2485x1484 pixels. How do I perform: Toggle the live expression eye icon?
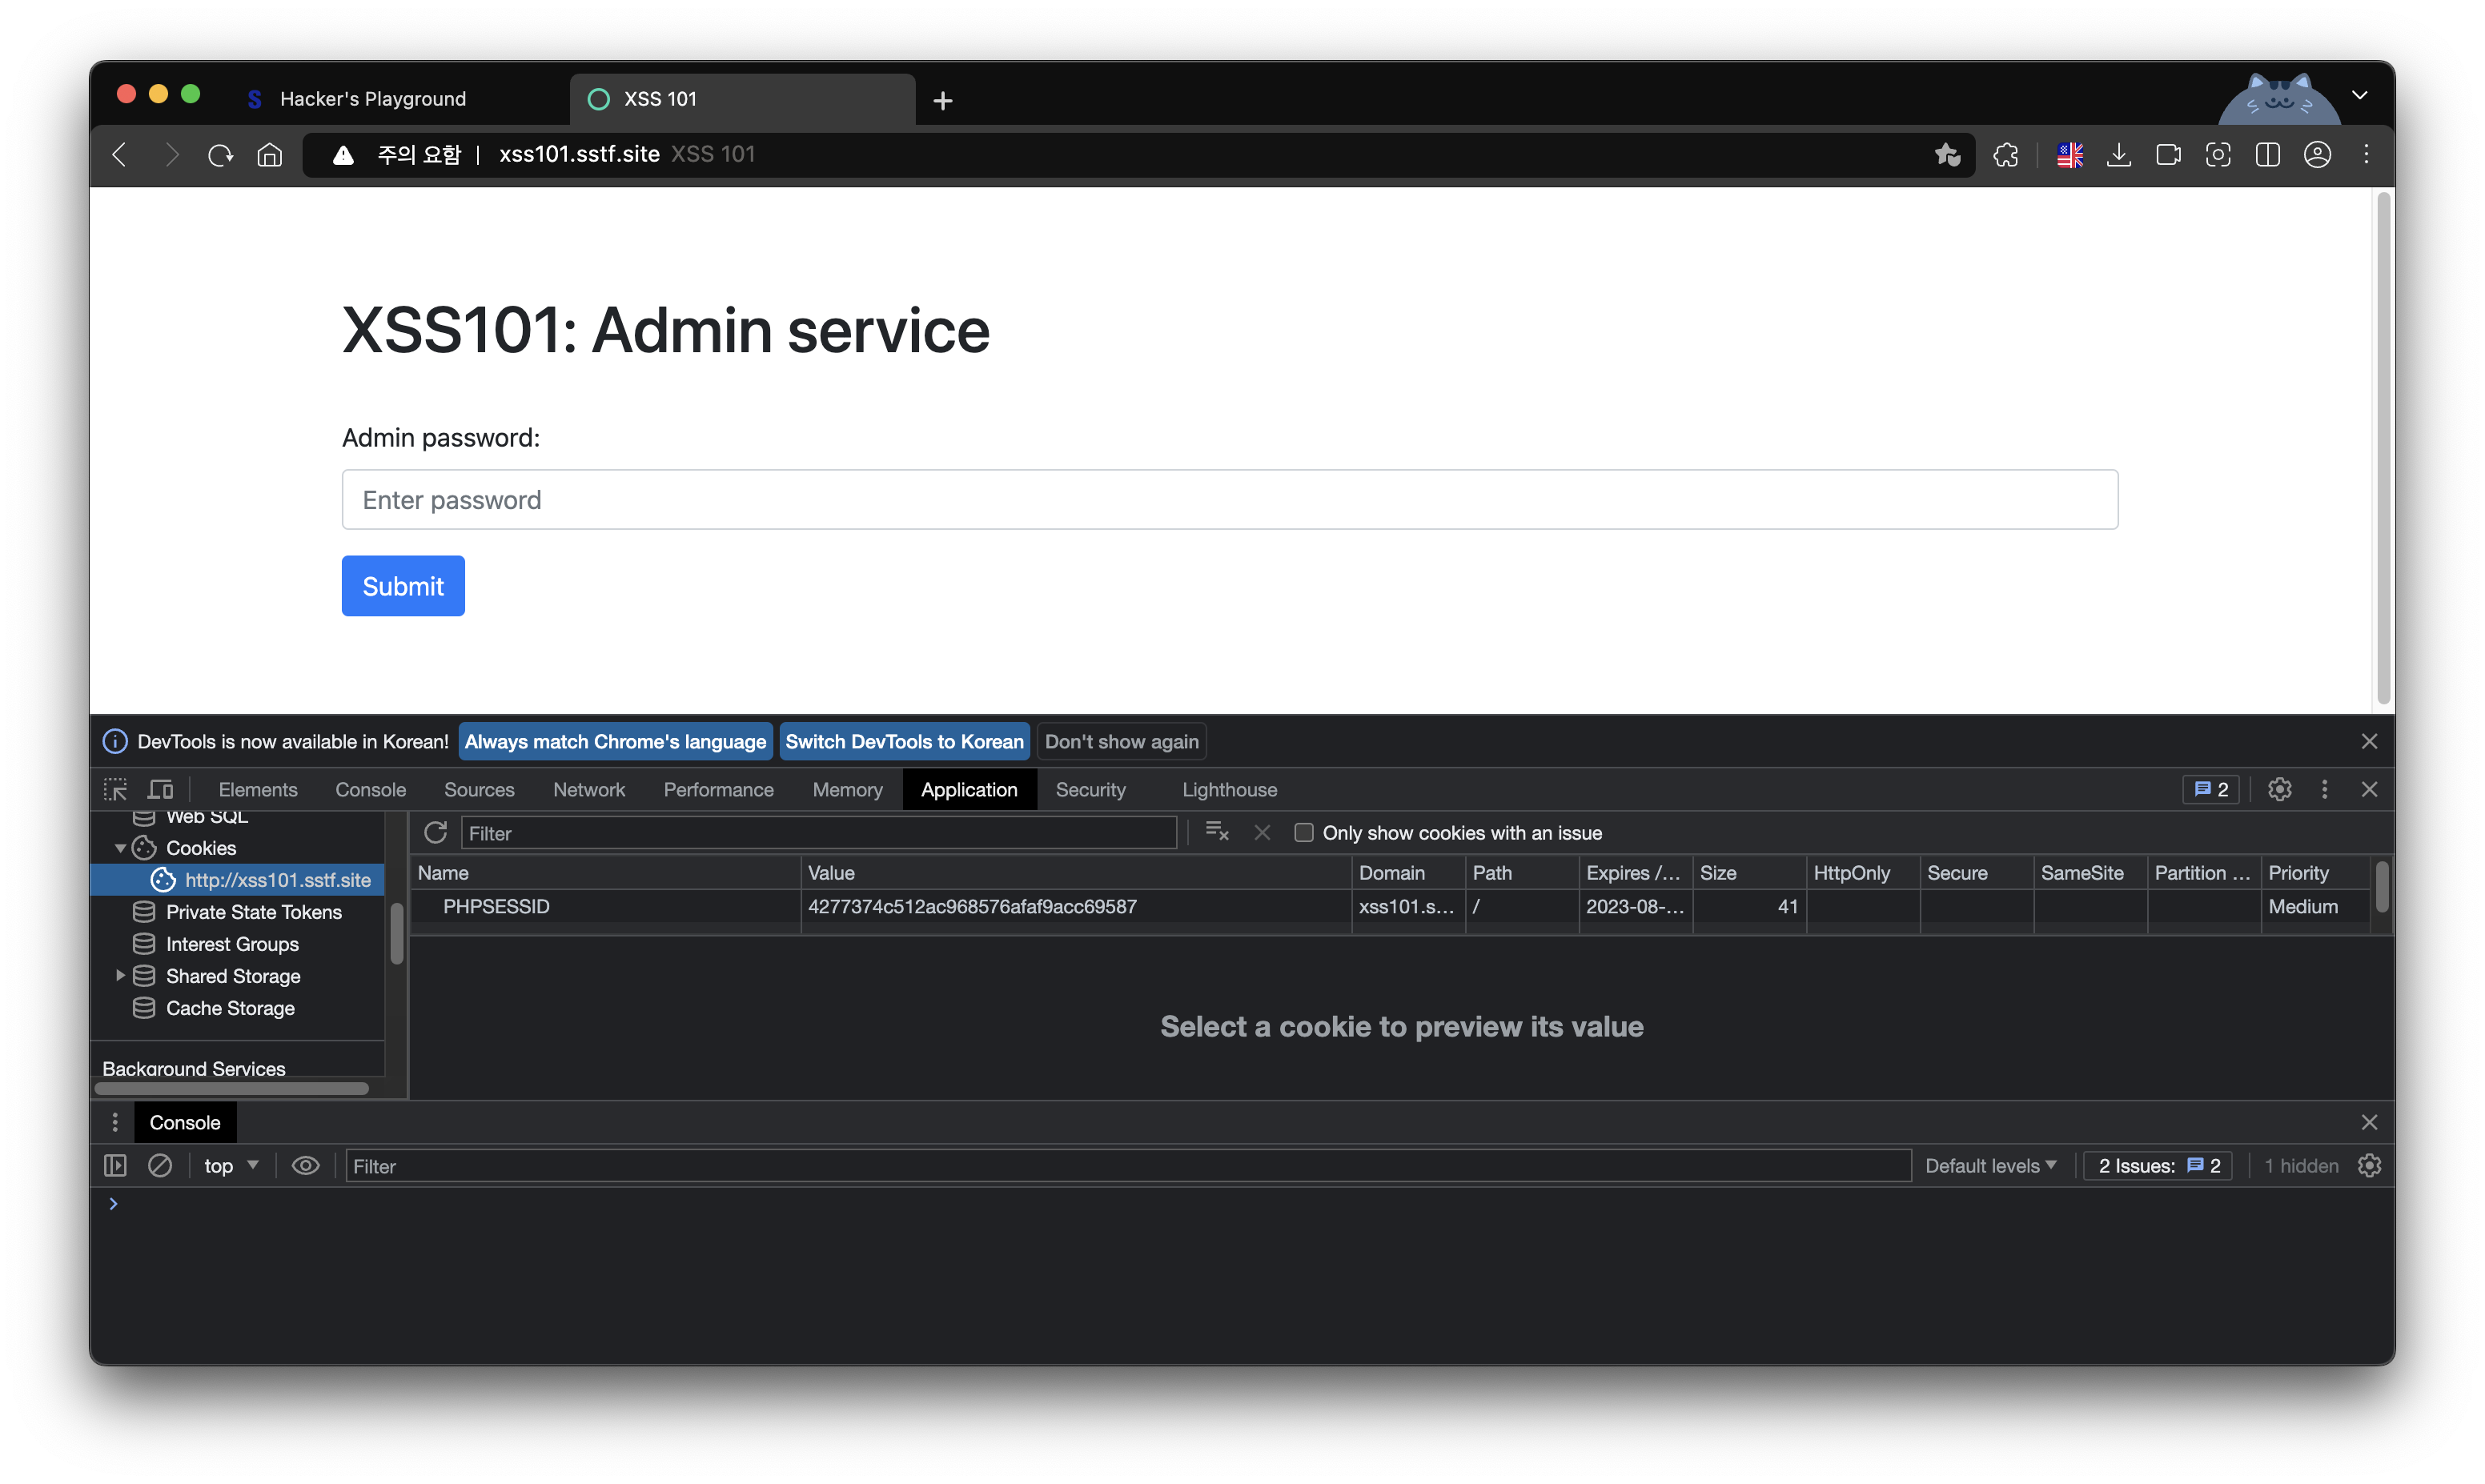(305, 1166)
